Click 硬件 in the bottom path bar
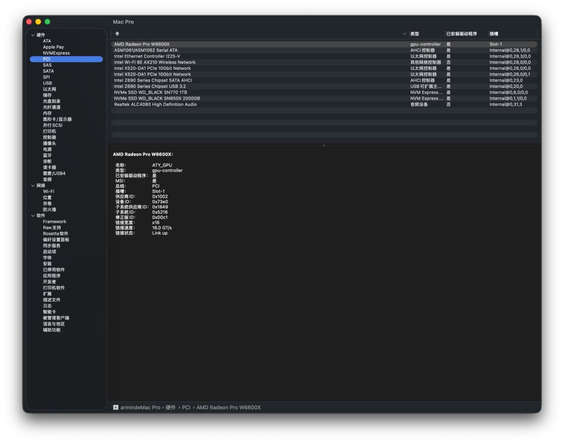Screen dimensions: 564x443 coord(170,408)
